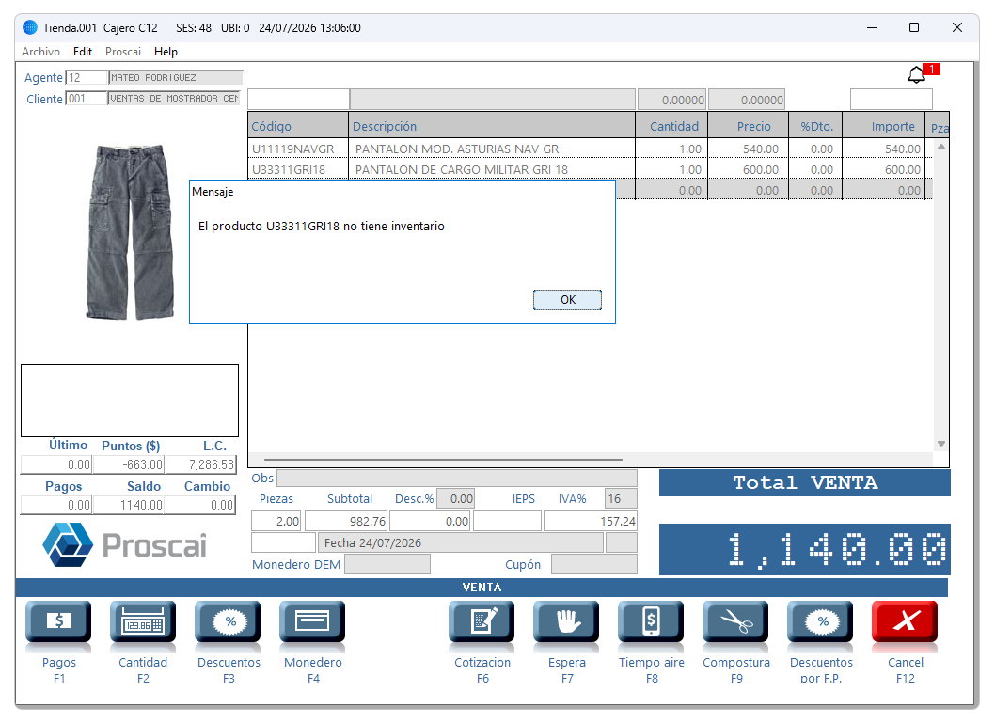Viewport: 995px width, 722px height.
Task: Click the Importe column header
Action: click(883, 126)
